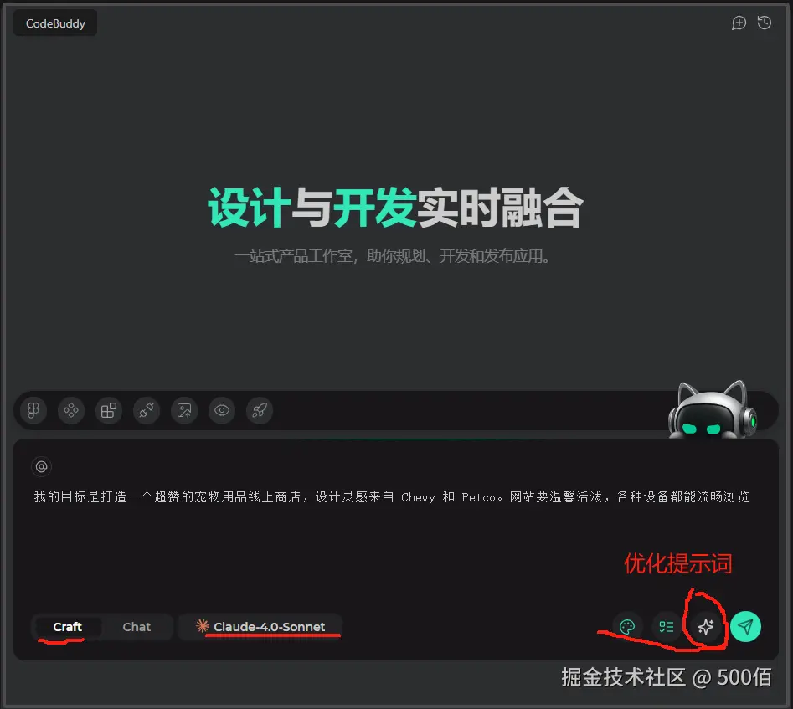
Task: Open the color palette theme picker
Action: [626, 626]
